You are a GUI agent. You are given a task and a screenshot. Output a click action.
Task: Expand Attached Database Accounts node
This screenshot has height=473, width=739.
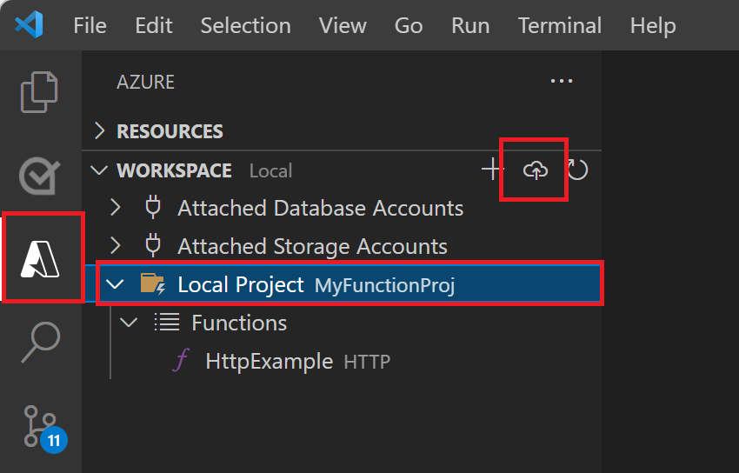point(116,209)
